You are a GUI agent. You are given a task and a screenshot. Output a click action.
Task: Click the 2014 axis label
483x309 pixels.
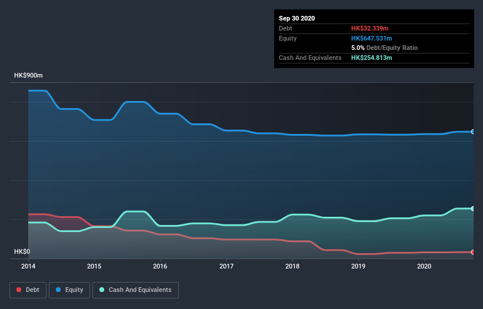[x=28, y=266]
